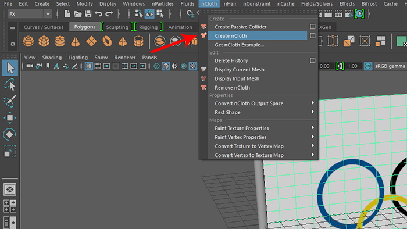The image size is (407, 229).
Task: Click the gamma value field showing 1.00
Action: tap(353, 66)
